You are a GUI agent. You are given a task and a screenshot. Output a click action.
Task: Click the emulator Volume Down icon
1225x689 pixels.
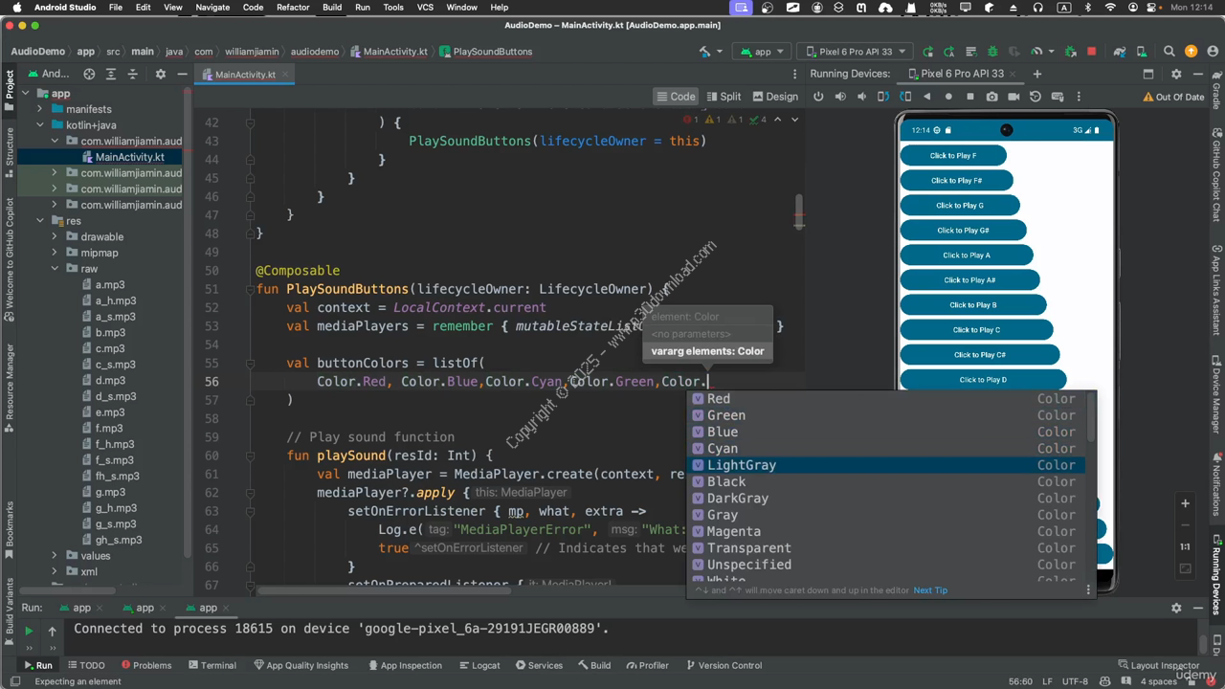click(x=861, y=97)
